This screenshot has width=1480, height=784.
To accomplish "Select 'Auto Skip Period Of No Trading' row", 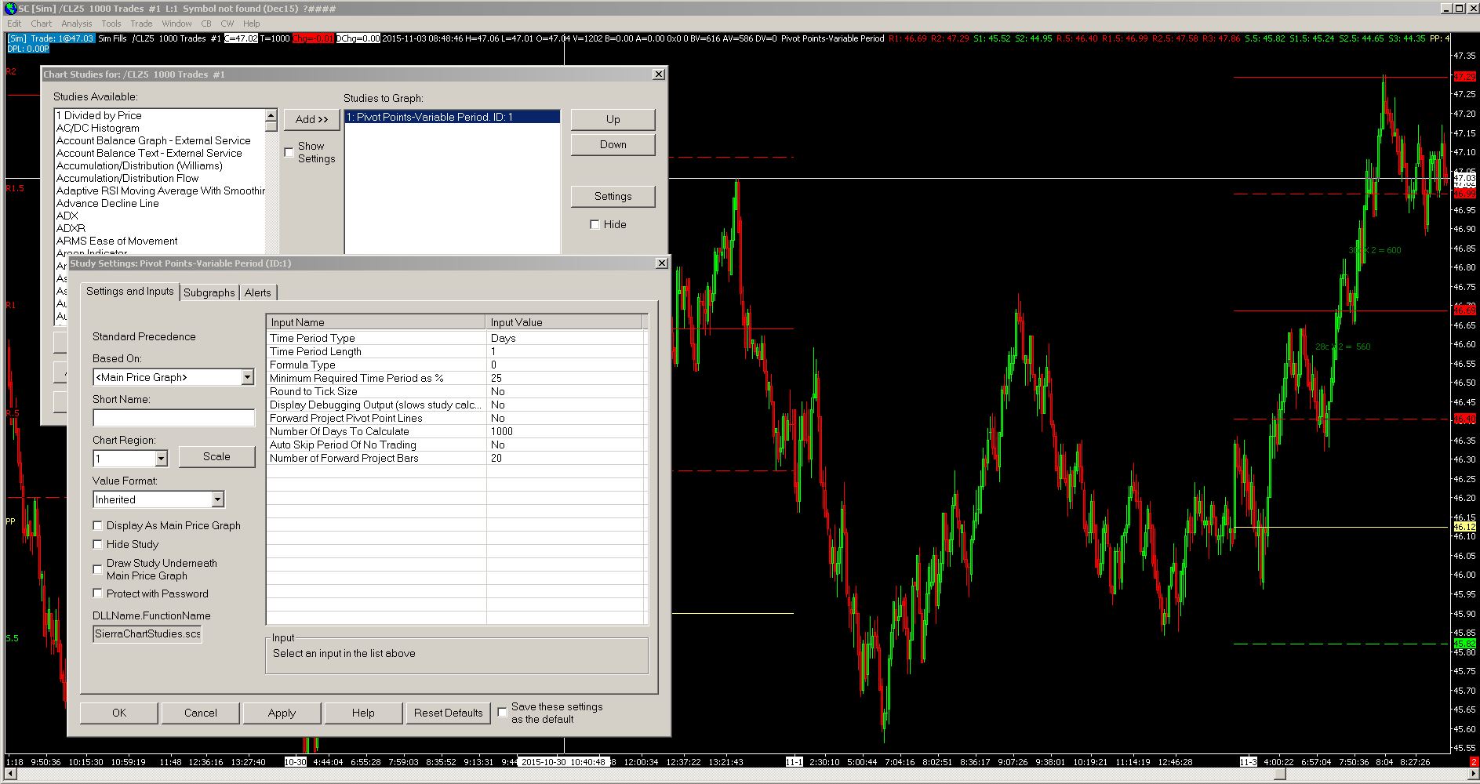I will click(x=456, y=445).
